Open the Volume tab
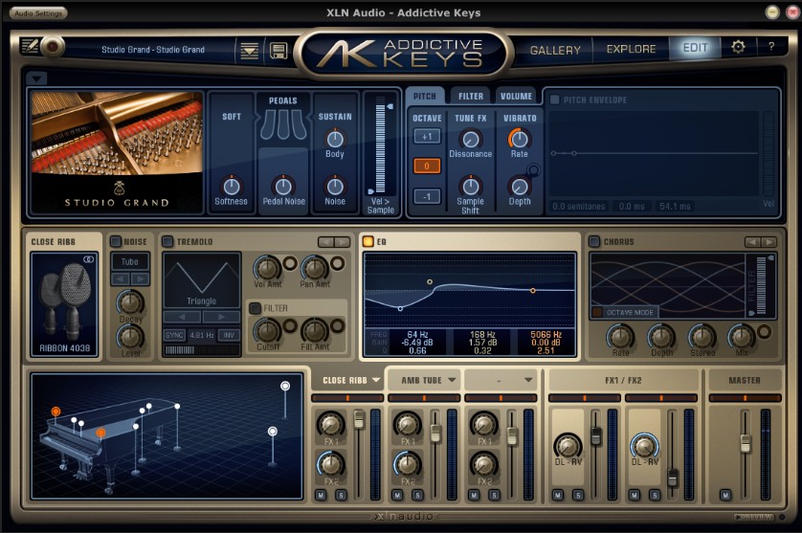The width and height of the screenshot is (802, 533). coord(516,96)
